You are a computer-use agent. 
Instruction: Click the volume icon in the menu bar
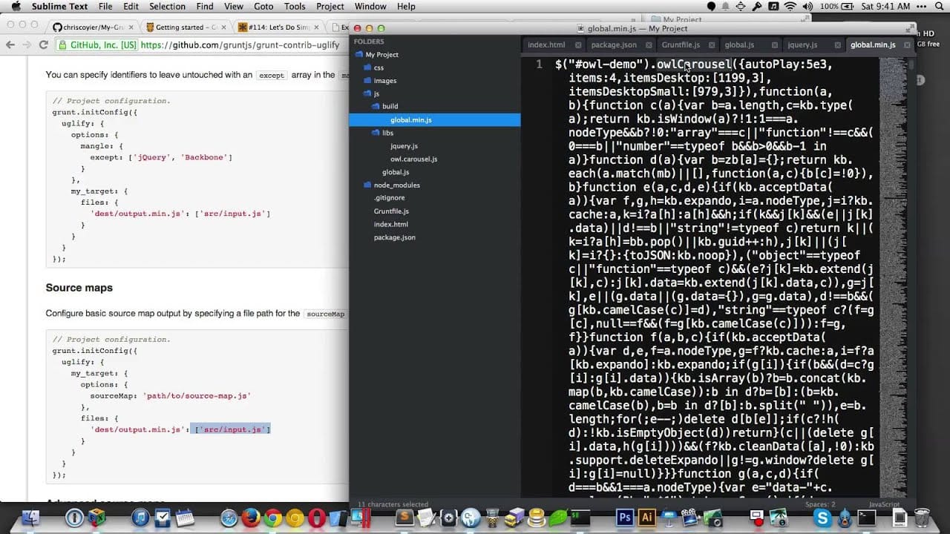coord(809,7)
